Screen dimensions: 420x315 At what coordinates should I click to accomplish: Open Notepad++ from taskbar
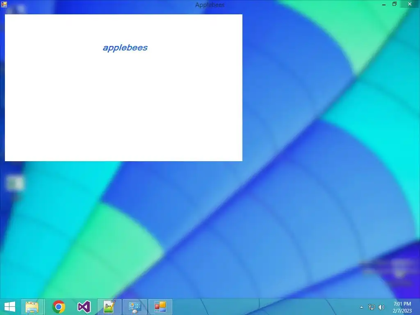coord(109,307)
